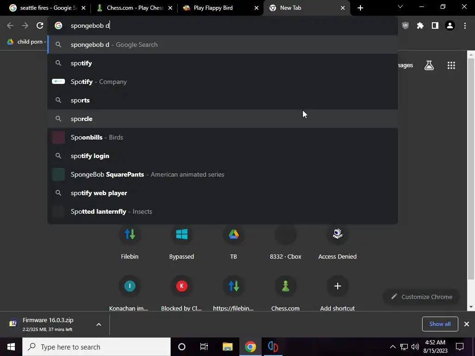Image resolution: width=475 pixels, height=356 pixels.
Task: Open the https://filebin... shortcut
Action: click(x=233, y=293)
